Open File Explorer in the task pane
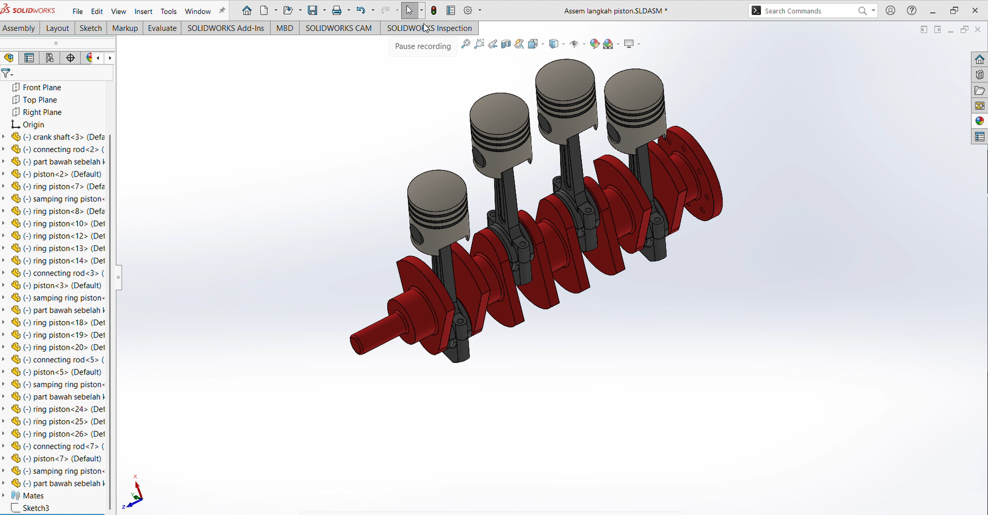Image resolution: width=988 pixels, height=515 pixels. coord(980,90)
